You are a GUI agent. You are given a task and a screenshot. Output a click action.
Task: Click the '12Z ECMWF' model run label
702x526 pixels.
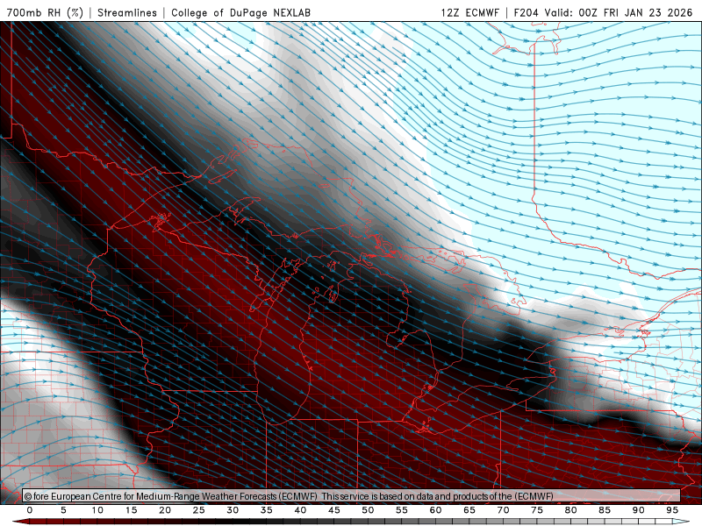(469, 12)
